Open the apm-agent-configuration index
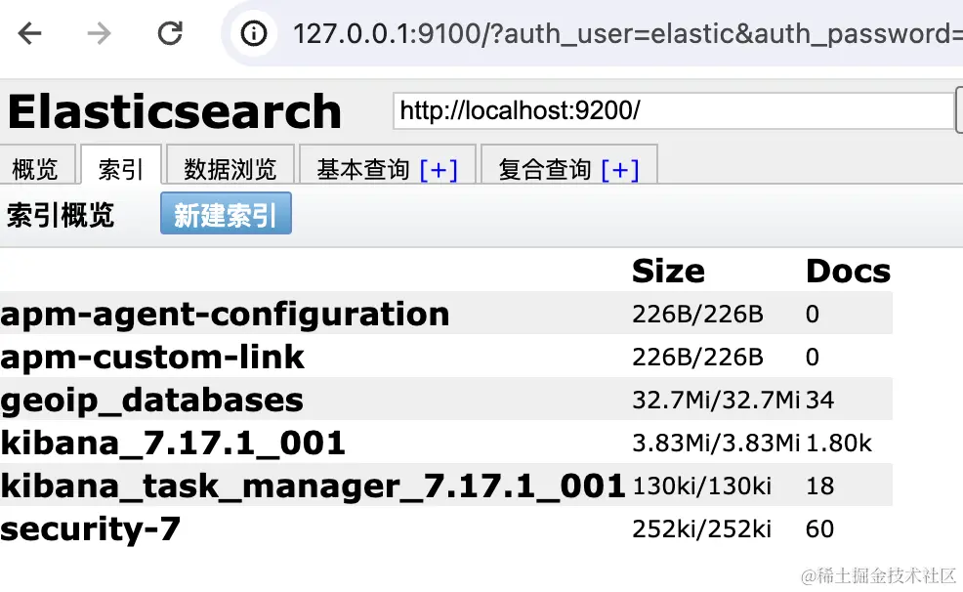The width and height of the screenshot is (963, 592). point(225,315)
